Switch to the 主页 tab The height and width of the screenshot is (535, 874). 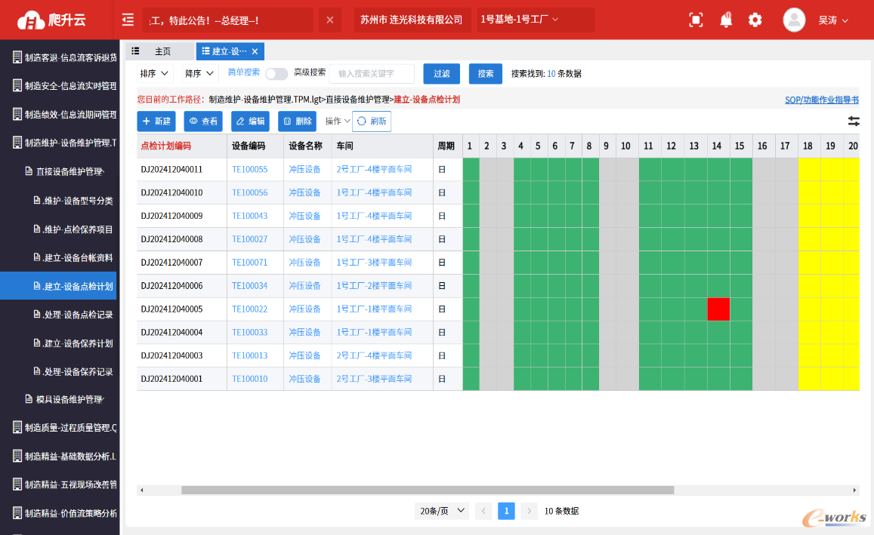[x=163, y=51]
